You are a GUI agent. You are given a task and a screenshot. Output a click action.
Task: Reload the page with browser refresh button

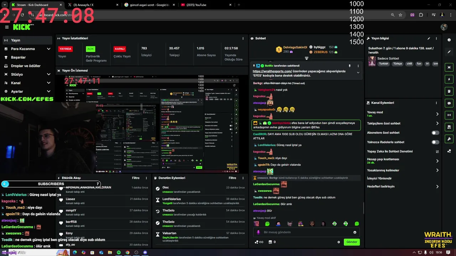(x=22, y=15)
